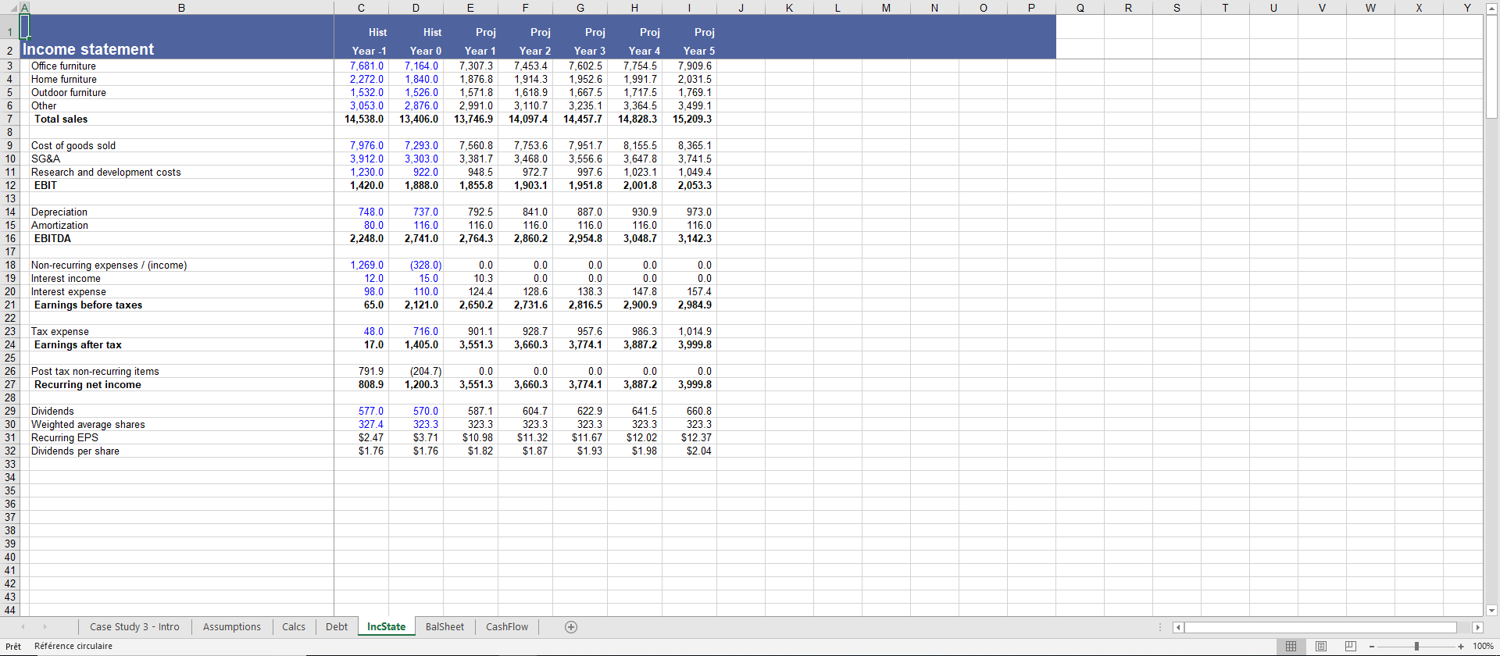This screenshot has height=656, width=1500.
Task: Add a new sheet with the plus button
Action: click(x=571, y=627)
